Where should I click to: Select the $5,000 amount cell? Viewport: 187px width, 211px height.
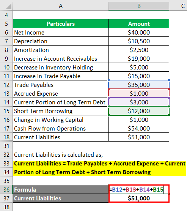point(139,67)
